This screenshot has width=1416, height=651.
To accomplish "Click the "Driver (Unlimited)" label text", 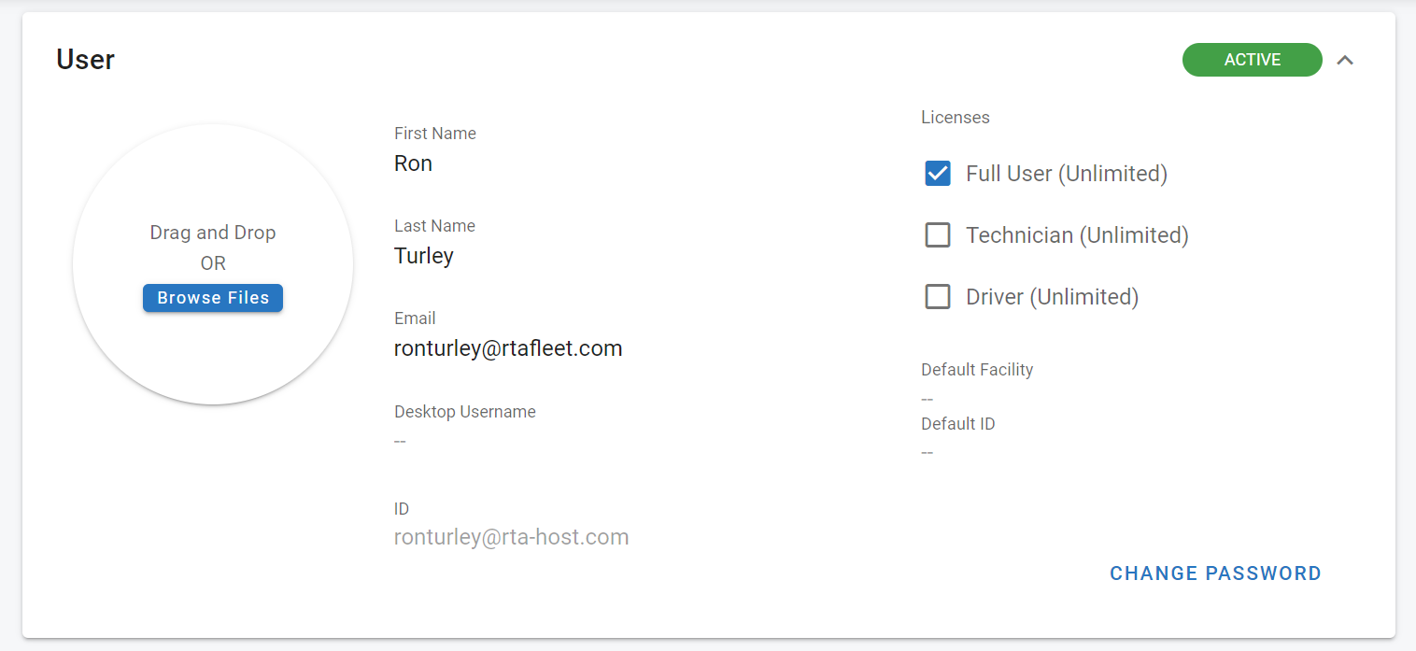I will point(1052,297).
